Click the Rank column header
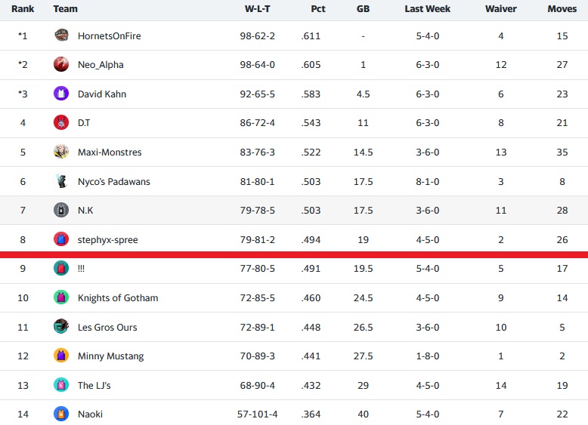 click(23, 9)
